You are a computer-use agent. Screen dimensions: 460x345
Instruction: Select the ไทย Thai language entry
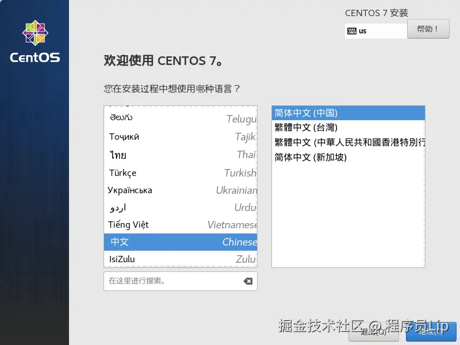click(172, 155)
